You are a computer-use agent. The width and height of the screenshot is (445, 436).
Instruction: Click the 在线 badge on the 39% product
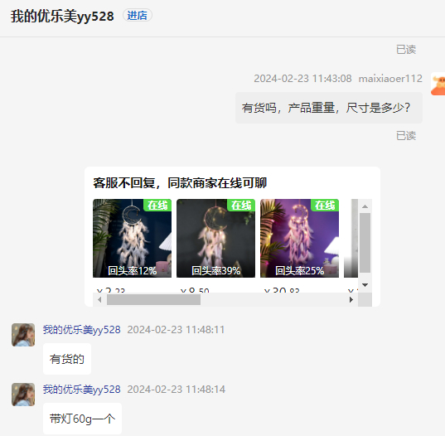(x=241, y=205)
